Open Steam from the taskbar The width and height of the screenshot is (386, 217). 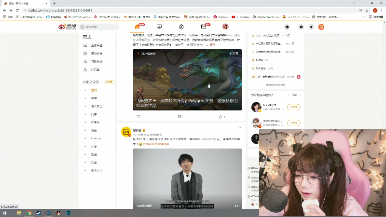coord(39,213)
